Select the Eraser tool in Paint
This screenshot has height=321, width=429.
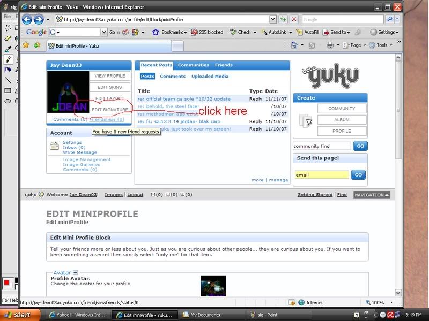pos(8,38)
